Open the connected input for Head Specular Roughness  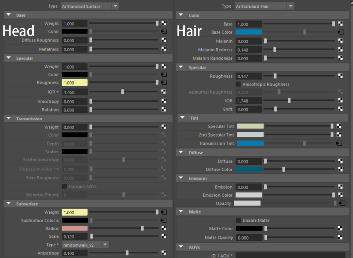164,83
